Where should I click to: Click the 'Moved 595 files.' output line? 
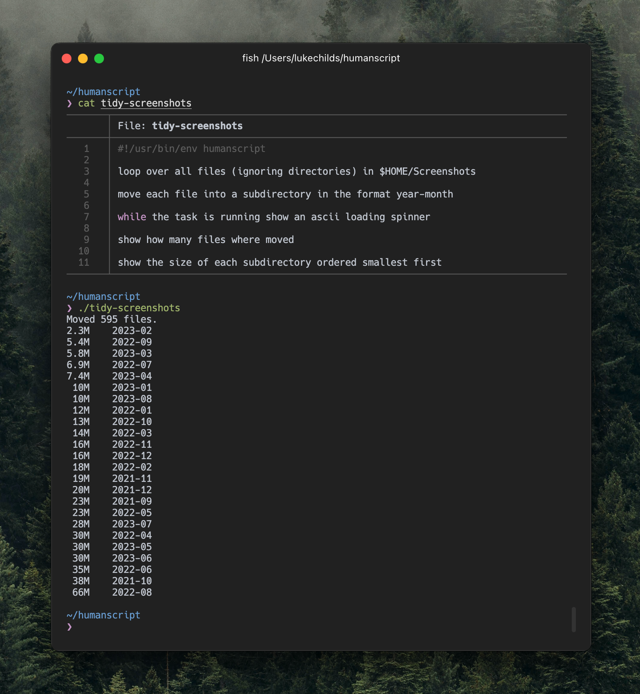click(111, 319)
